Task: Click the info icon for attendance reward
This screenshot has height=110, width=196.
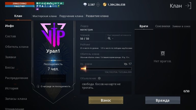Action: [38, 86]
